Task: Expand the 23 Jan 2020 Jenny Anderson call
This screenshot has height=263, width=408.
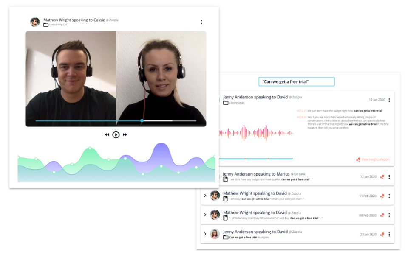Action: pyautogui.click(x=205, y=234)
